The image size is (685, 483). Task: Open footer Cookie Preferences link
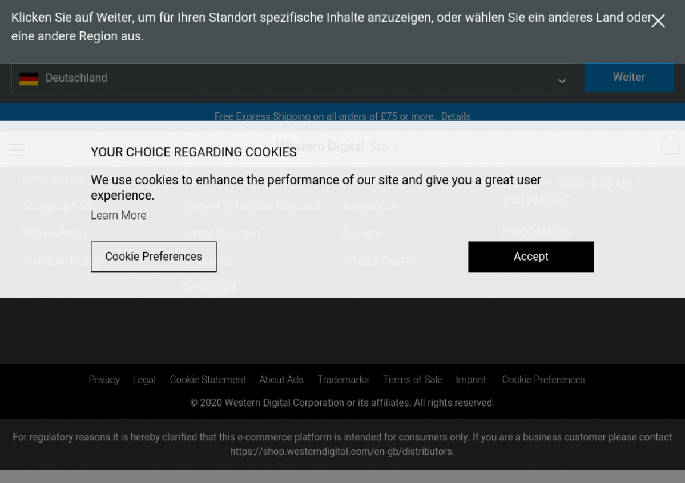543,380
